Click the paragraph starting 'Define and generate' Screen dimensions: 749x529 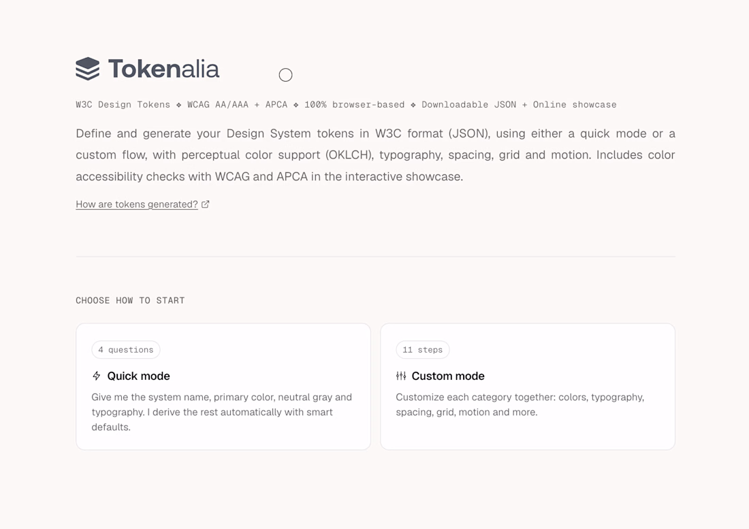point(375,155)
